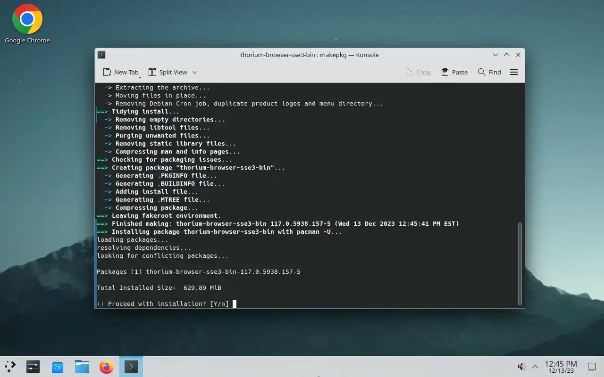The width and height of the screenshot is (604, 377).
Task: Paste clipboard using the Paste button
Action: coord(454,72)
